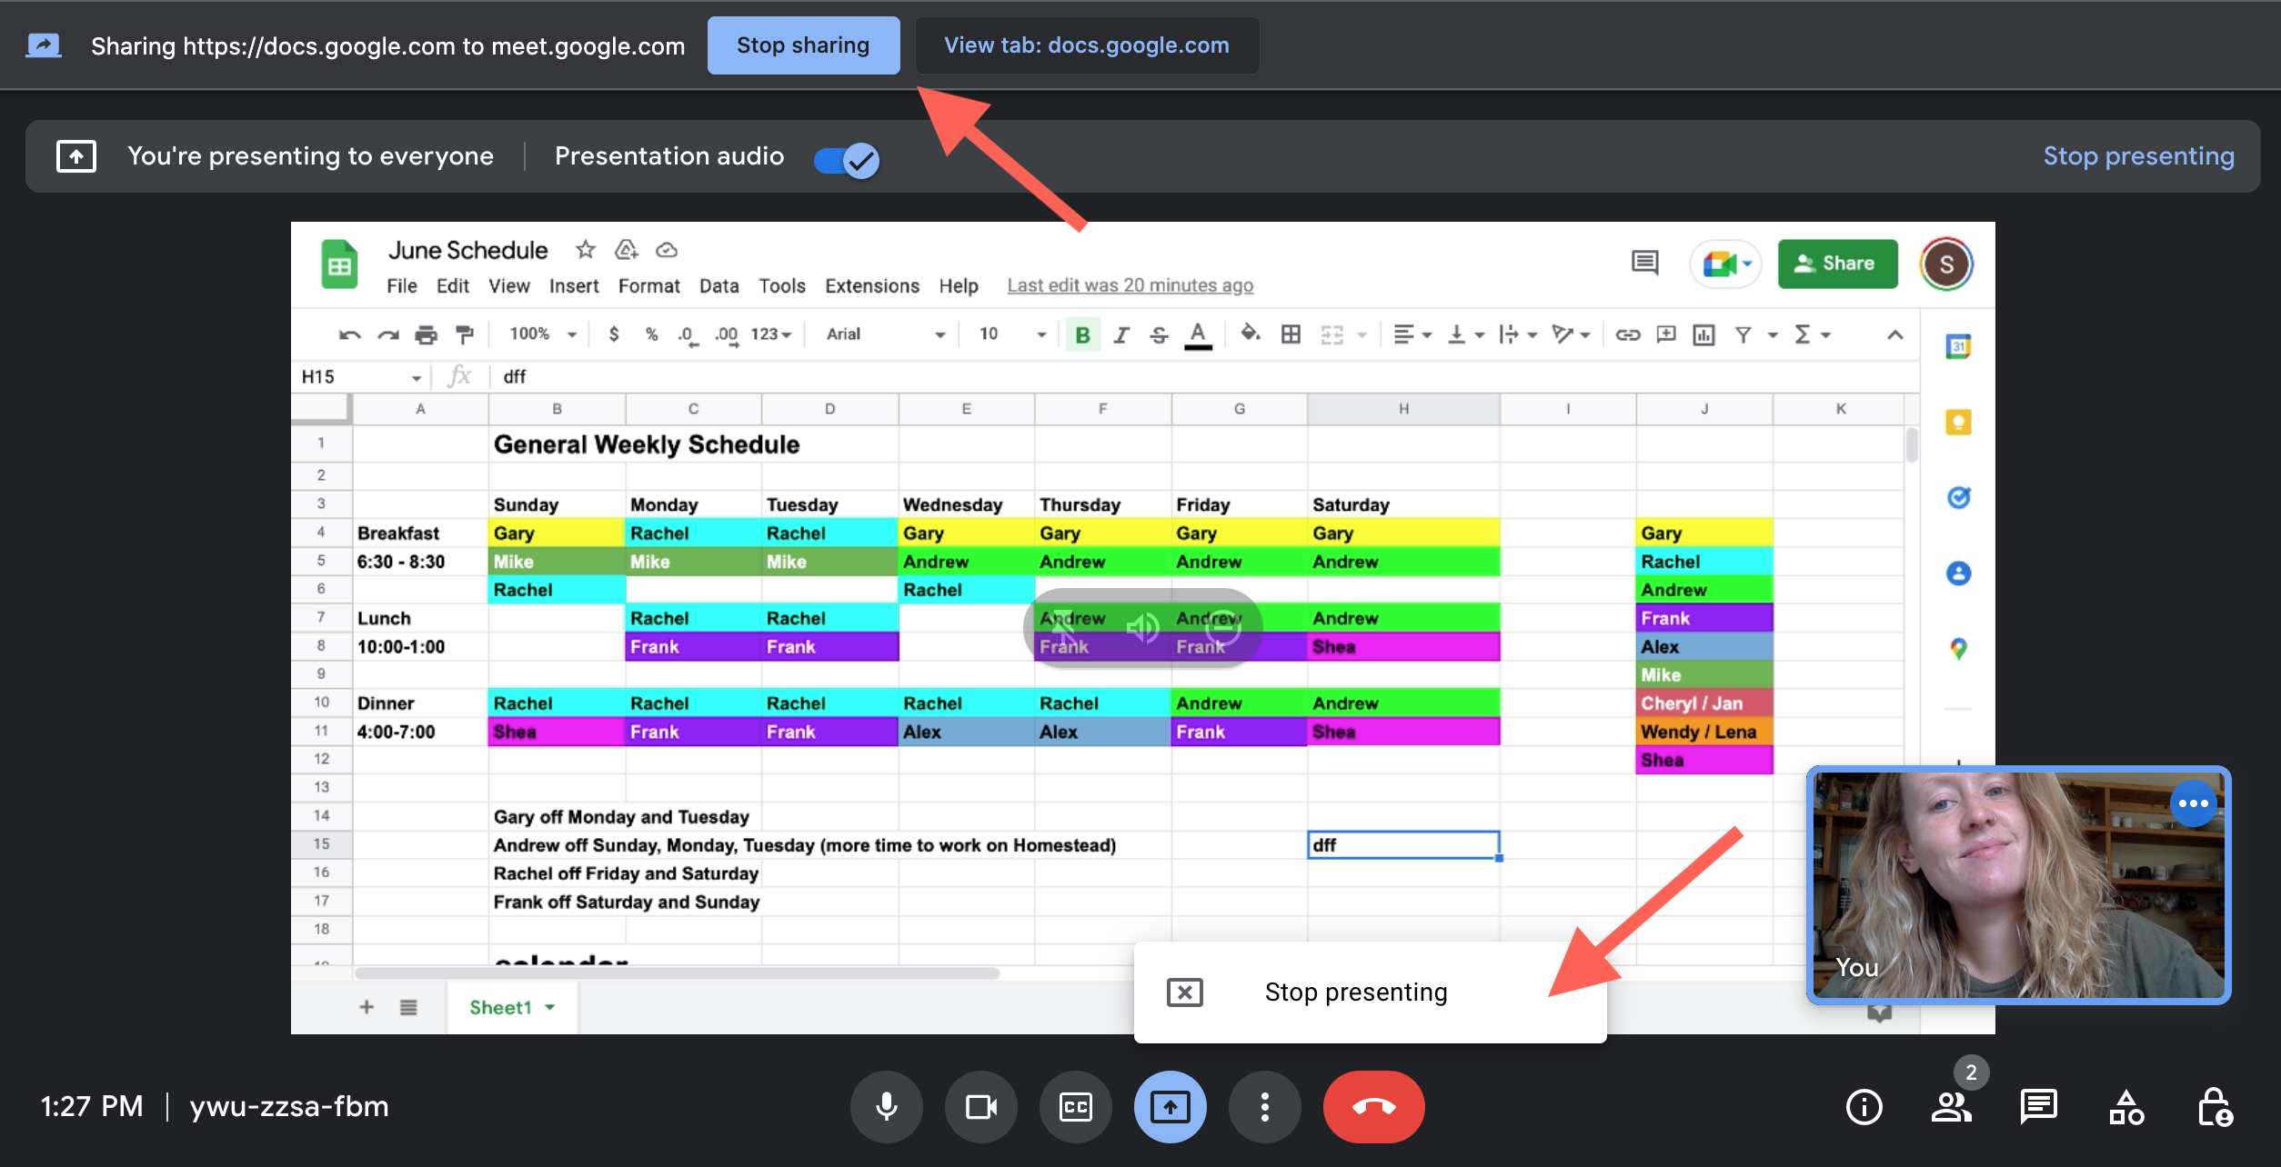Open the zoom level dropdown showing 100%

pos(540,334)
